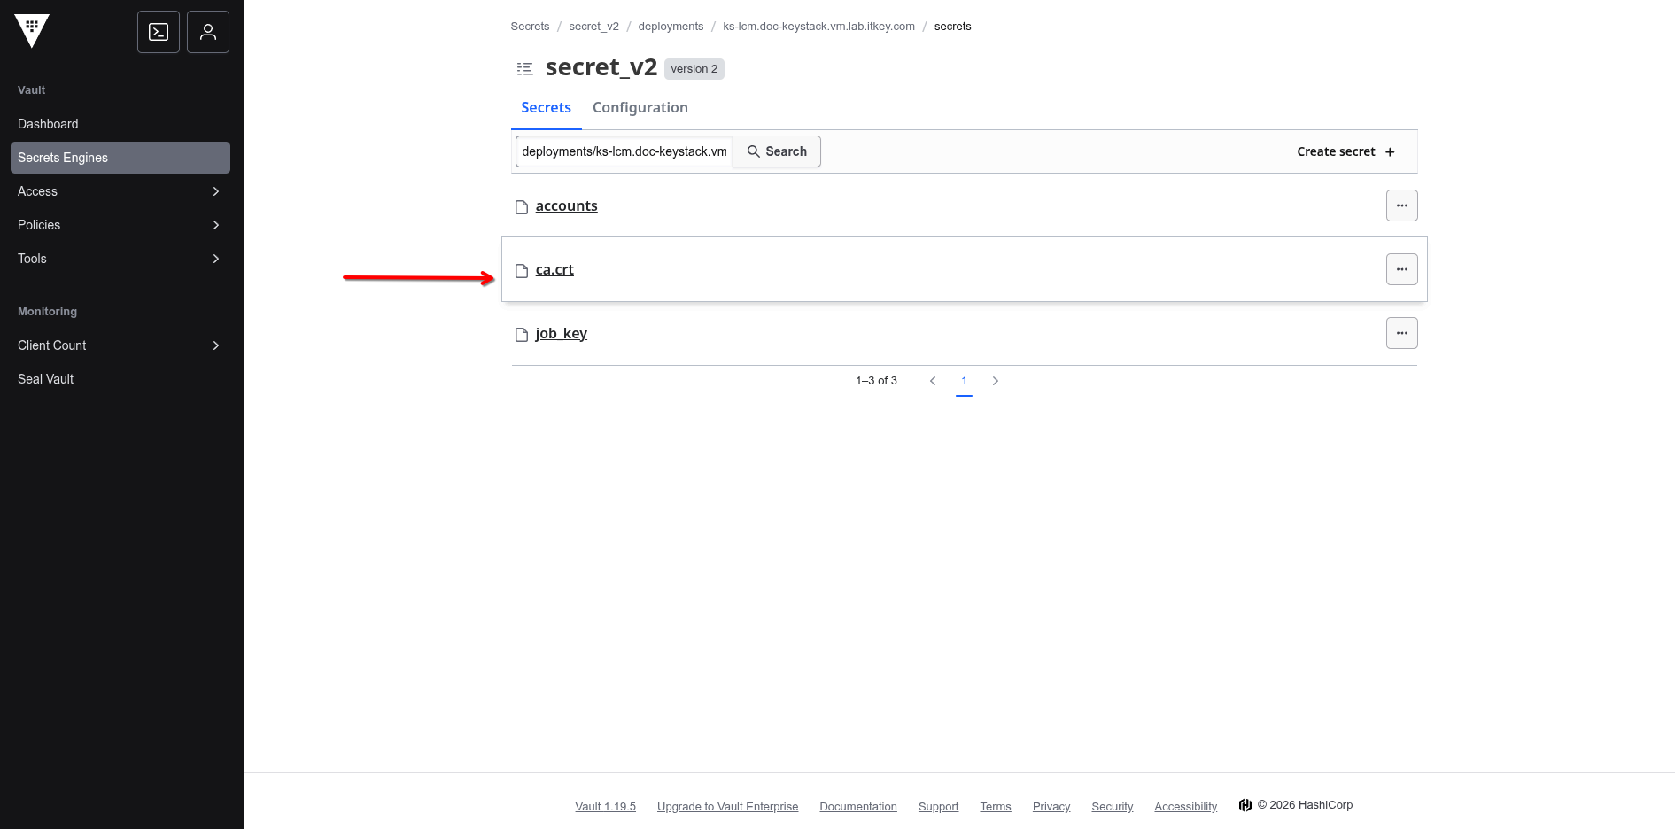Go to the next page arrow

coord(996,381)
